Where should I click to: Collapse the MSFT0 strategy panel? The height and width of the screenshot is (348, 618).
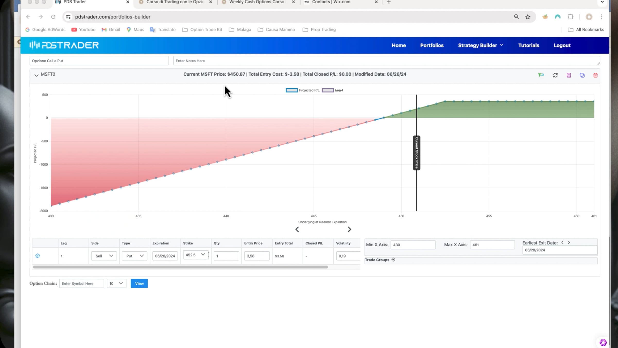[x=36, y=75]
